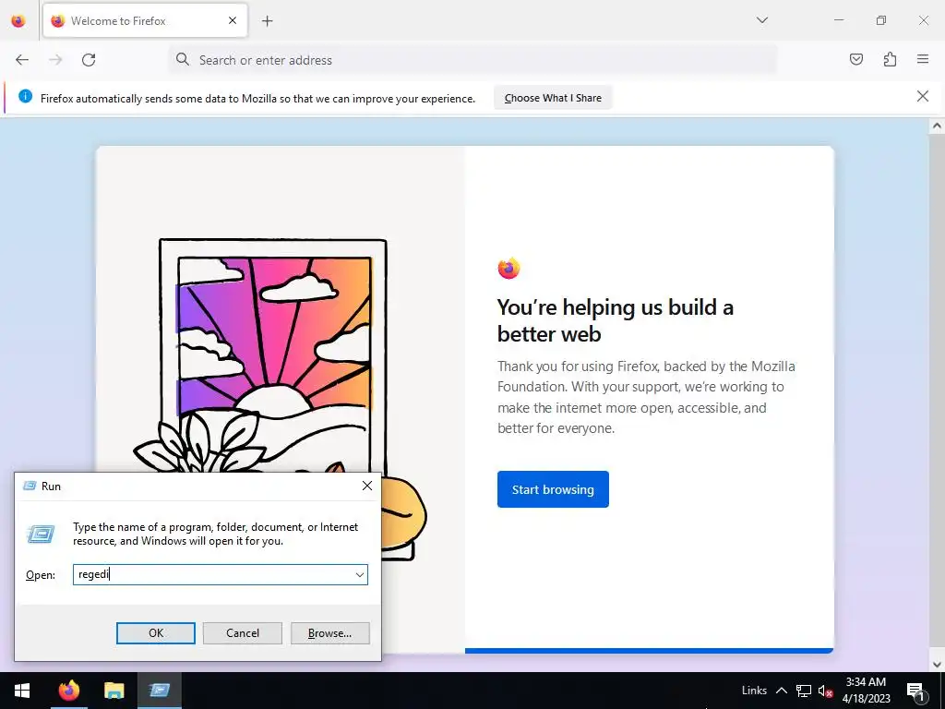Screen dimensions: 945x709
Task: Open the List all tabs chevron
Action: [x=761, y=20]
